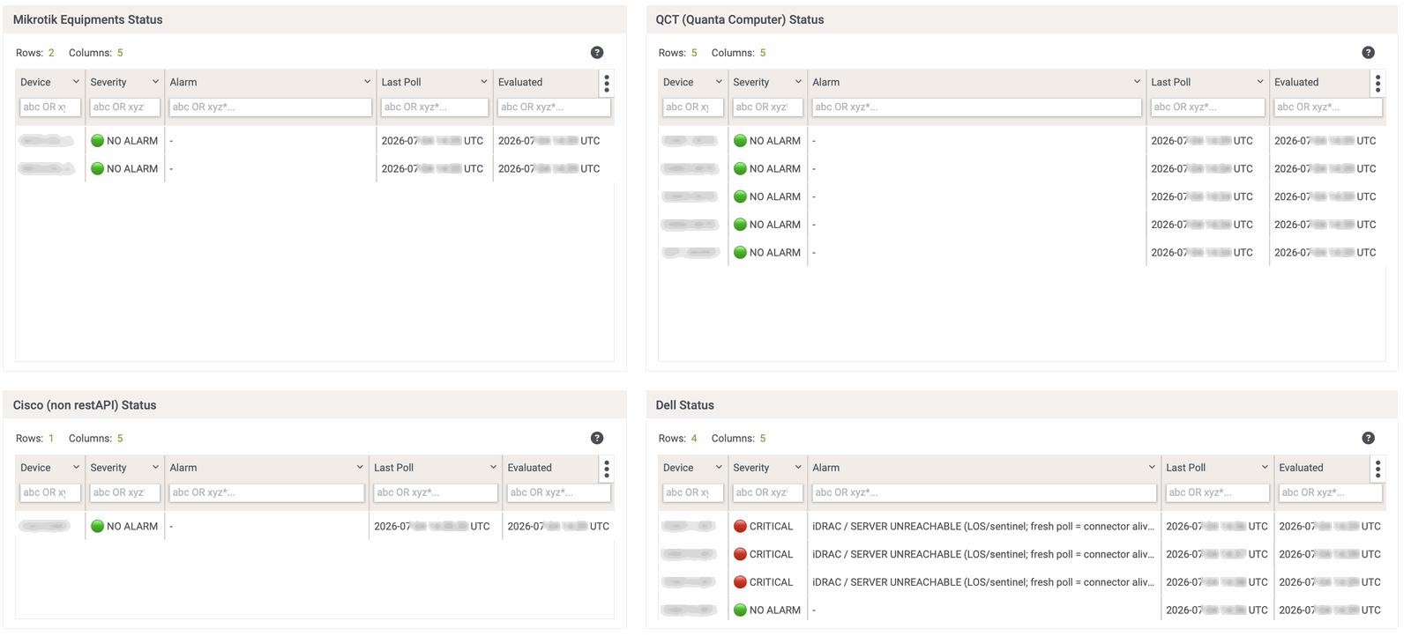Viewport: 1411px width, 636px height.
Task: Open kebab menu in Mikrotik table
Action: 607,83
